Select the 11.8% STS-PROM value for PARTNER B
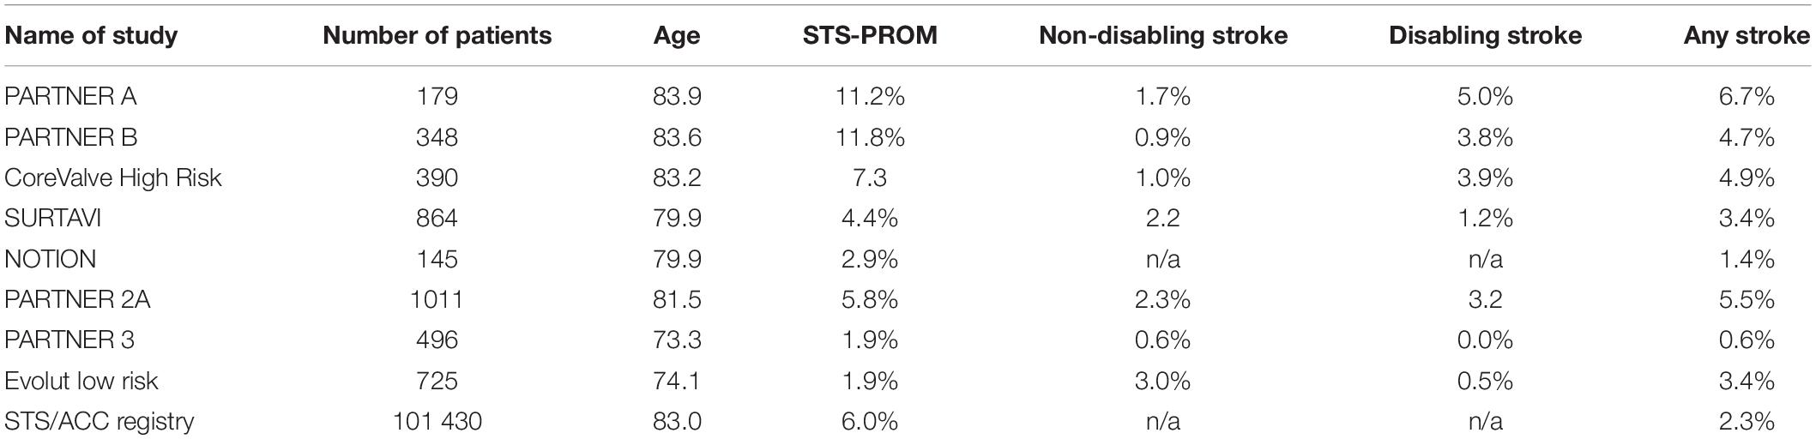 [870, 137]
